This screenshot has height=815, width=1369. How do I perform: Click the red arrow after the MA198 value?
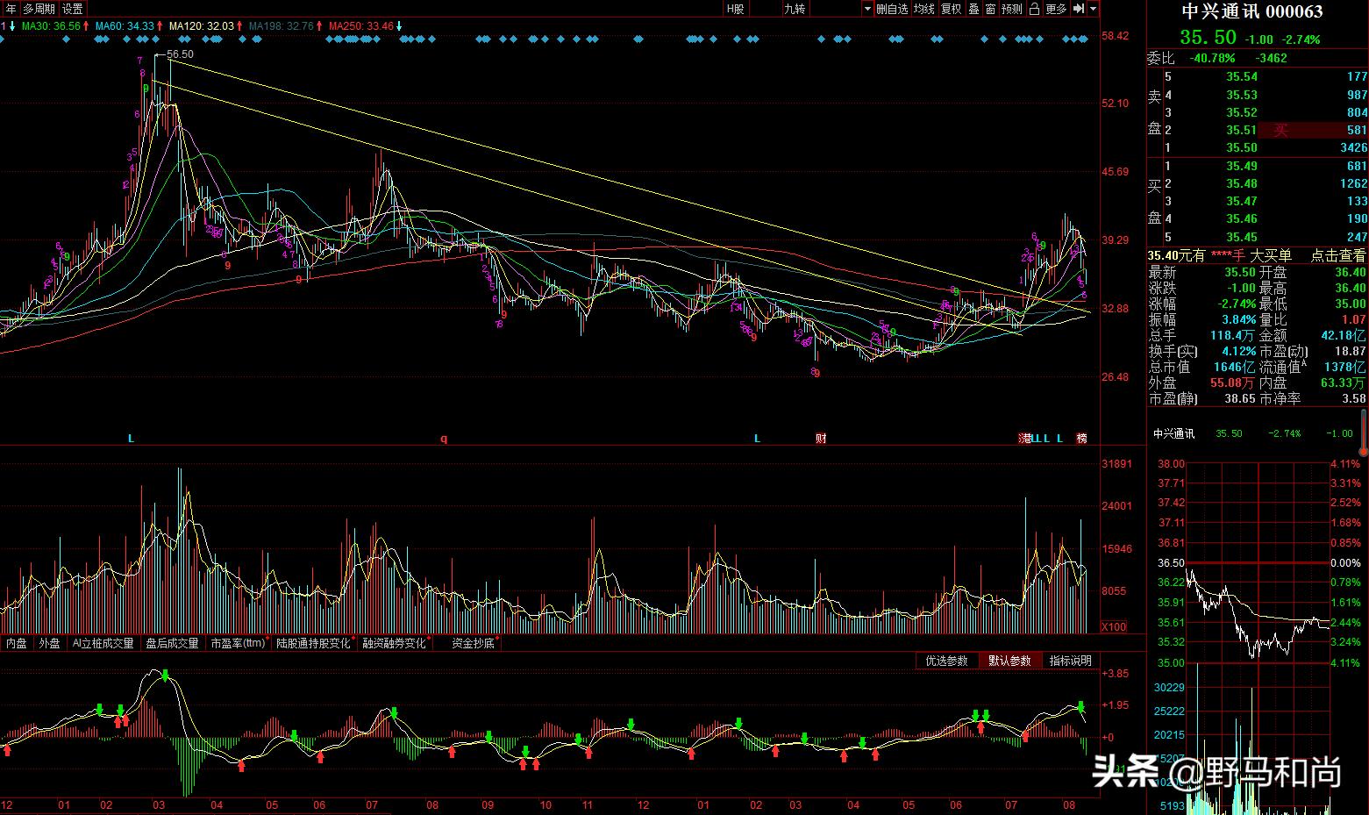(x=319, y=26)
